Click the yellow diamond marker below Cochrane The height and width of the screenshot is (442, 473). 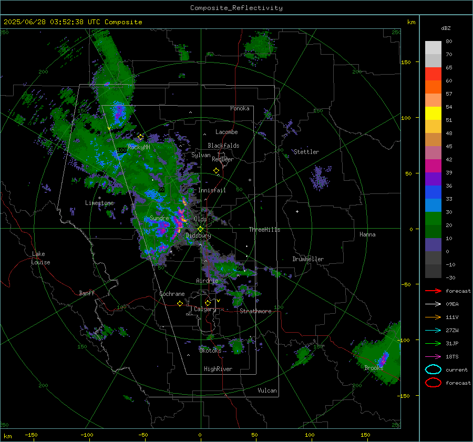pyautogui.click(x=180, y=304)
